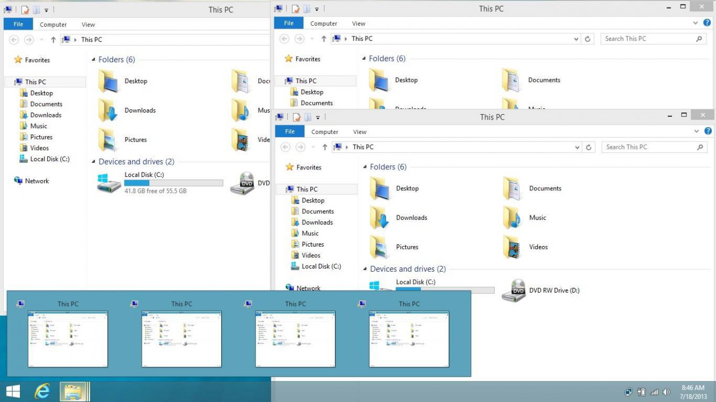Open DVD RW Drive (D:) in the front window

tap(540, 291)
